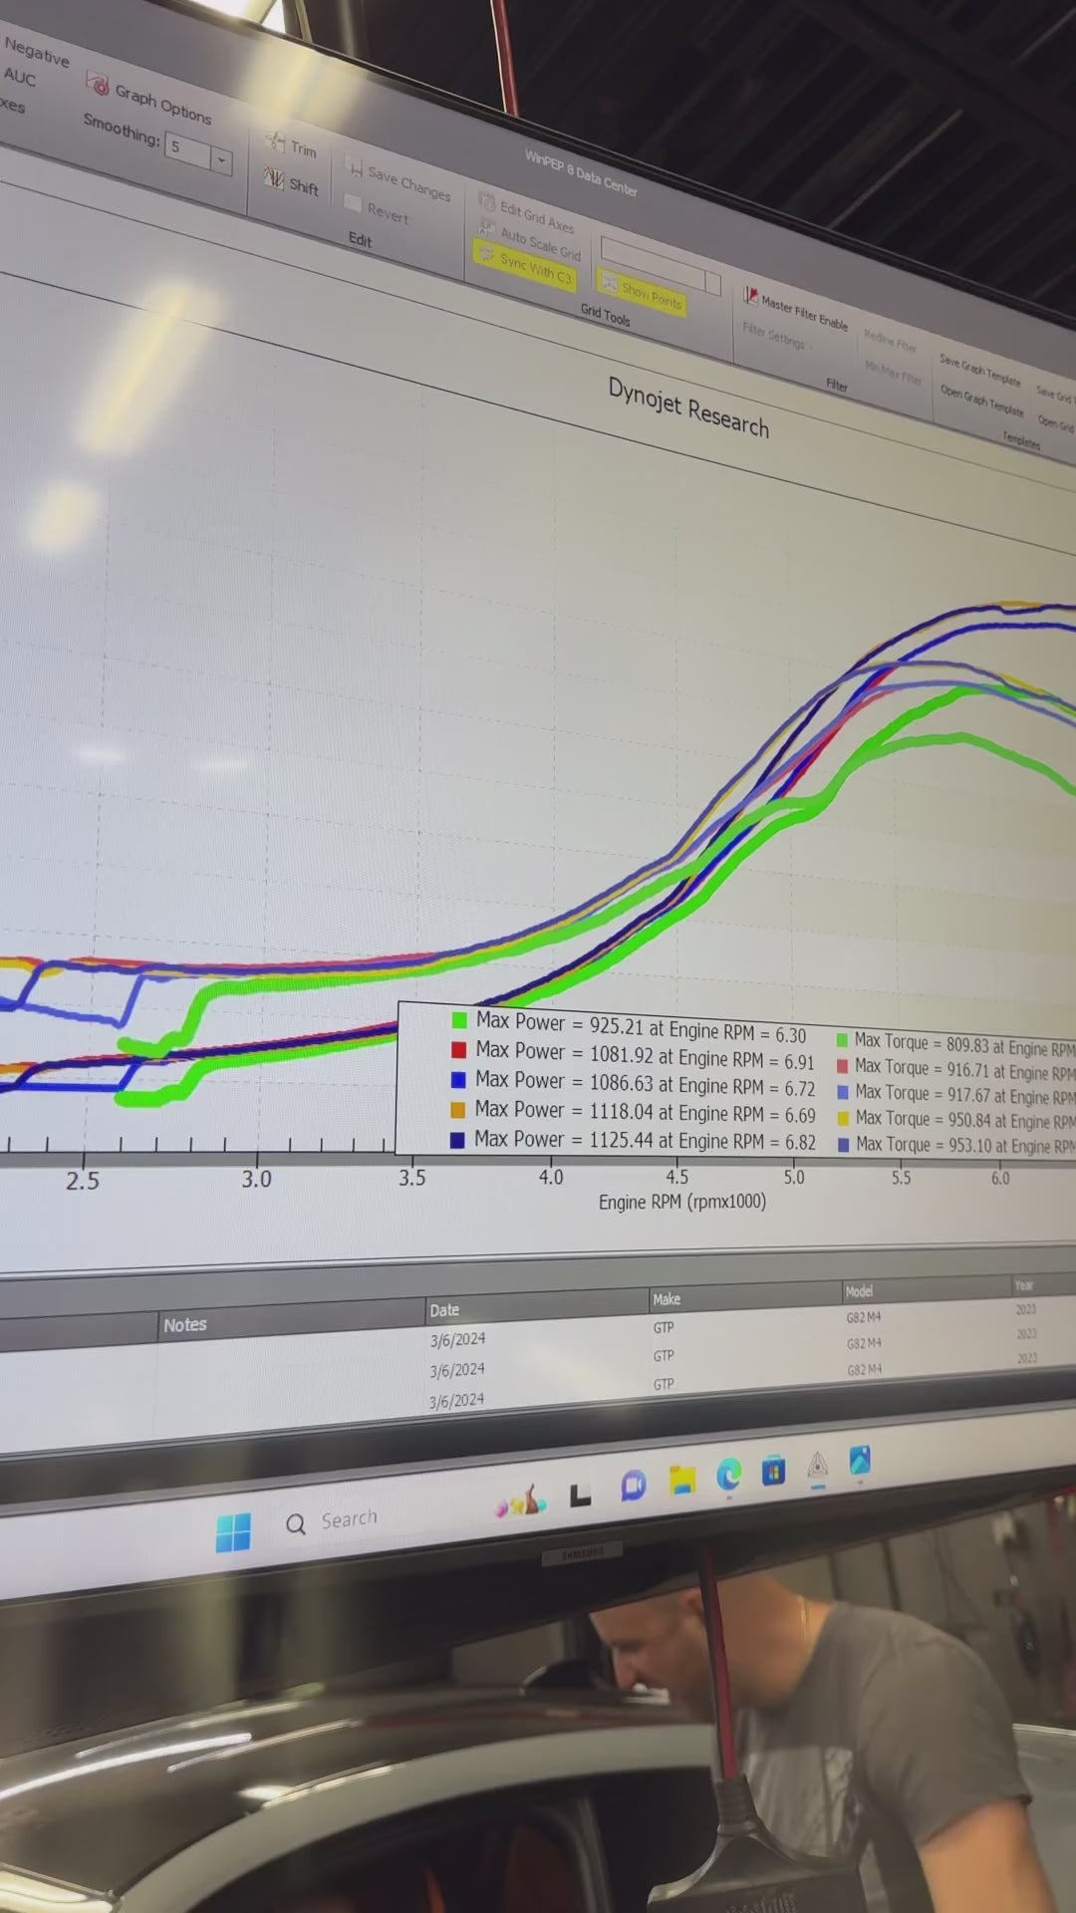Viewport: 1076px width, 1913px height.
Task: Click the orange Max Power 1118.04 legend swatch
Action: 458,1109
